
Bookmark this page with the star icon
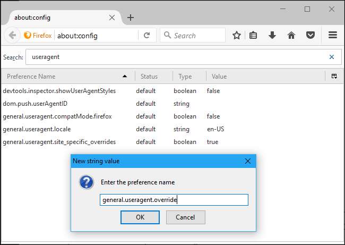pos(237,36)
